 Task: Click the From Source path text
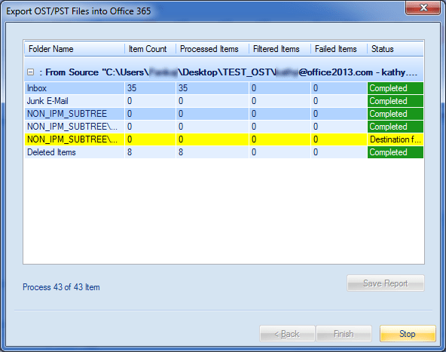click(231, 72)
